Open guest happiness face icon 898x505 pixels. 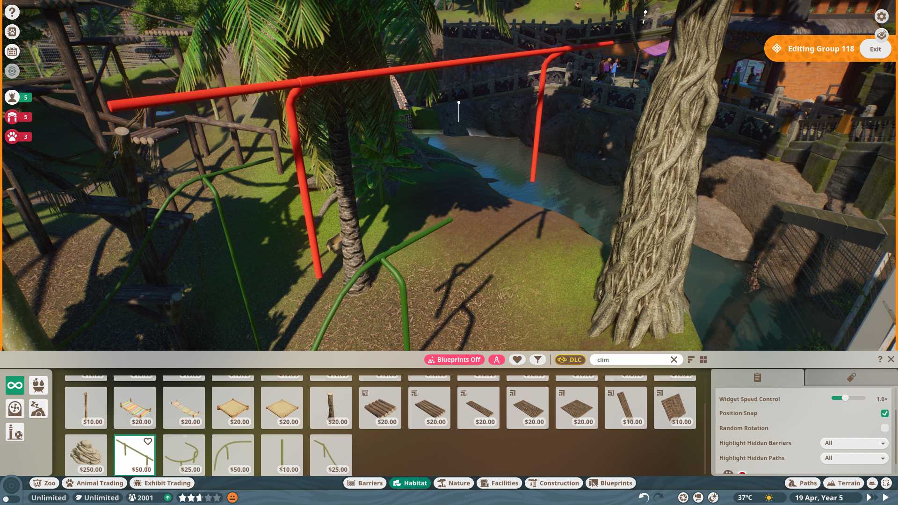tap(232, 498)
